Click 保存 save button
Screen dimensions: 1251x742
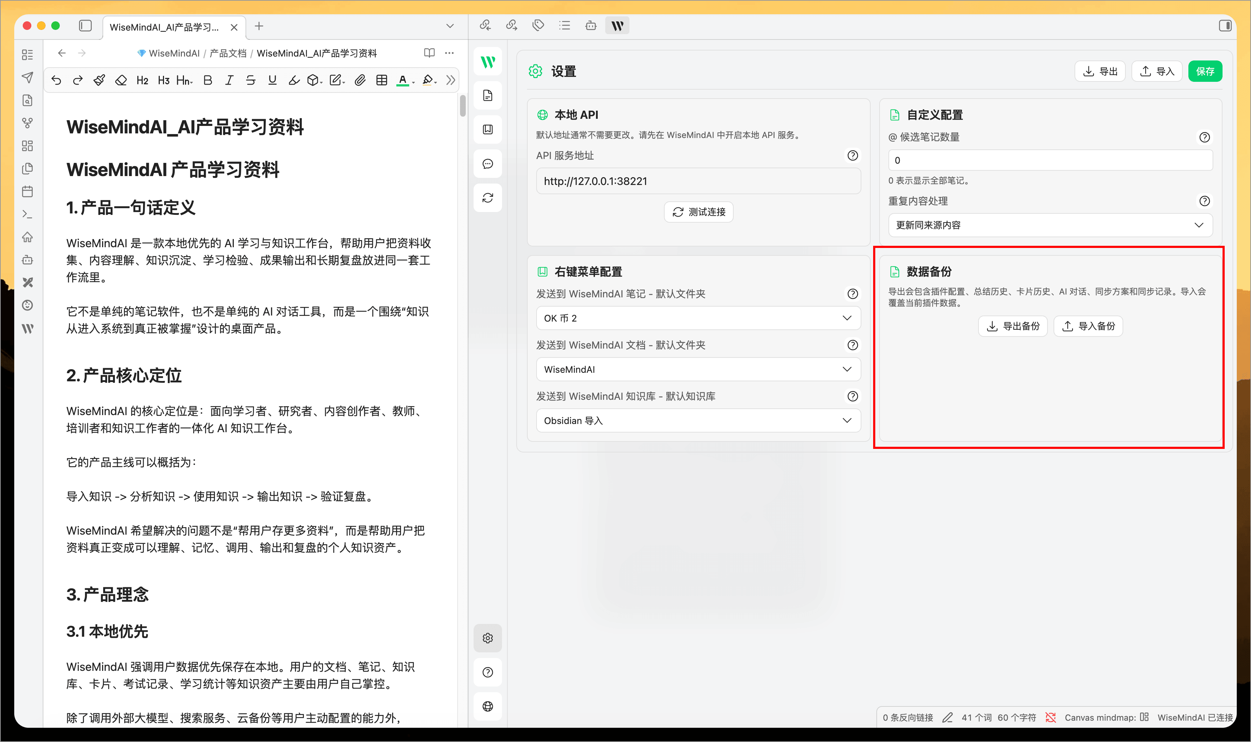[1205, 71]
